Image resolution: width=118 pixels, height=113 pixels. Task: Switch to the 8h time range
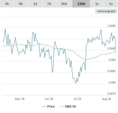[x=21, y=4]
